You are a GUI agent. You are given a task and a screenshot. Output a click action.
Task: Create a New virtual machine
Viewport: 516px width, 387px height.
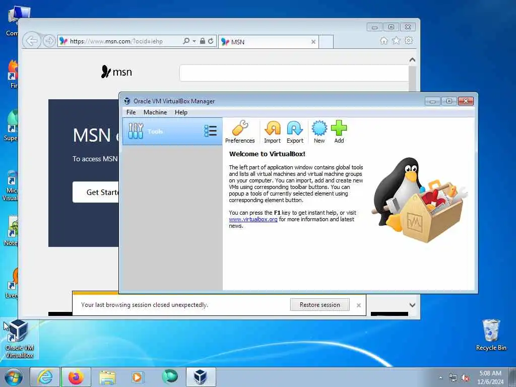(x=319, y=132)
